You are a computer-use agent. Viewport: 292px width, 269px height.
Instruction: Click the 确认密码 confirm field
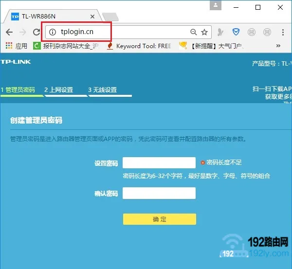pos(159,194)
